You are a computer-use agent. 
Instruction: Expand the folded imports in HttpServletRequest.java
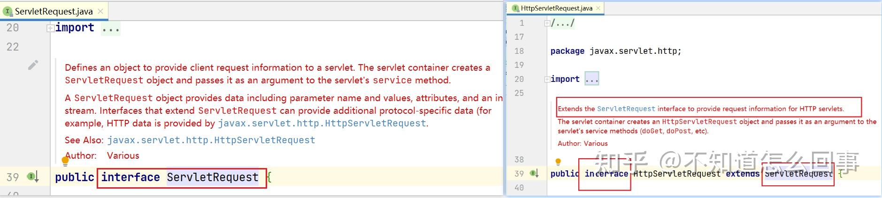pyautogui.click(x=547, y=80)
